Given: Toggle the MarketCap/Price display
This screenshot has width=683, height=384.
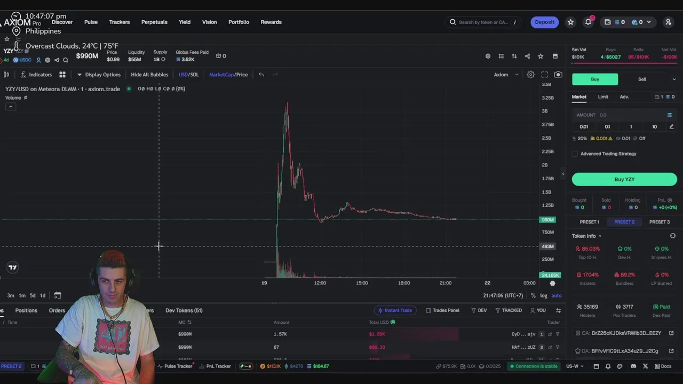Looking at the screenshot, I should (x=228, y=75).
